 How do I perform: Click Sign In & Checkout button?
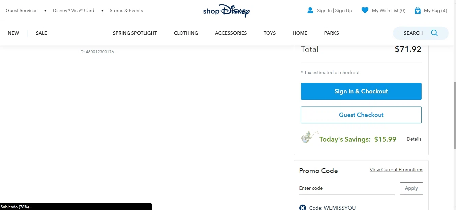(361, 91)
